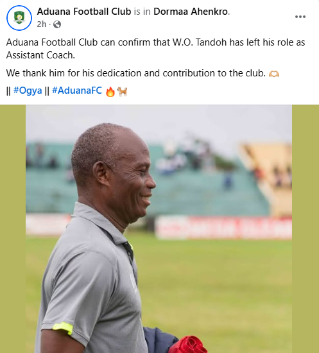Click the globe public audience icon
This screenshot has width=319, height=353.
point(57,24)
